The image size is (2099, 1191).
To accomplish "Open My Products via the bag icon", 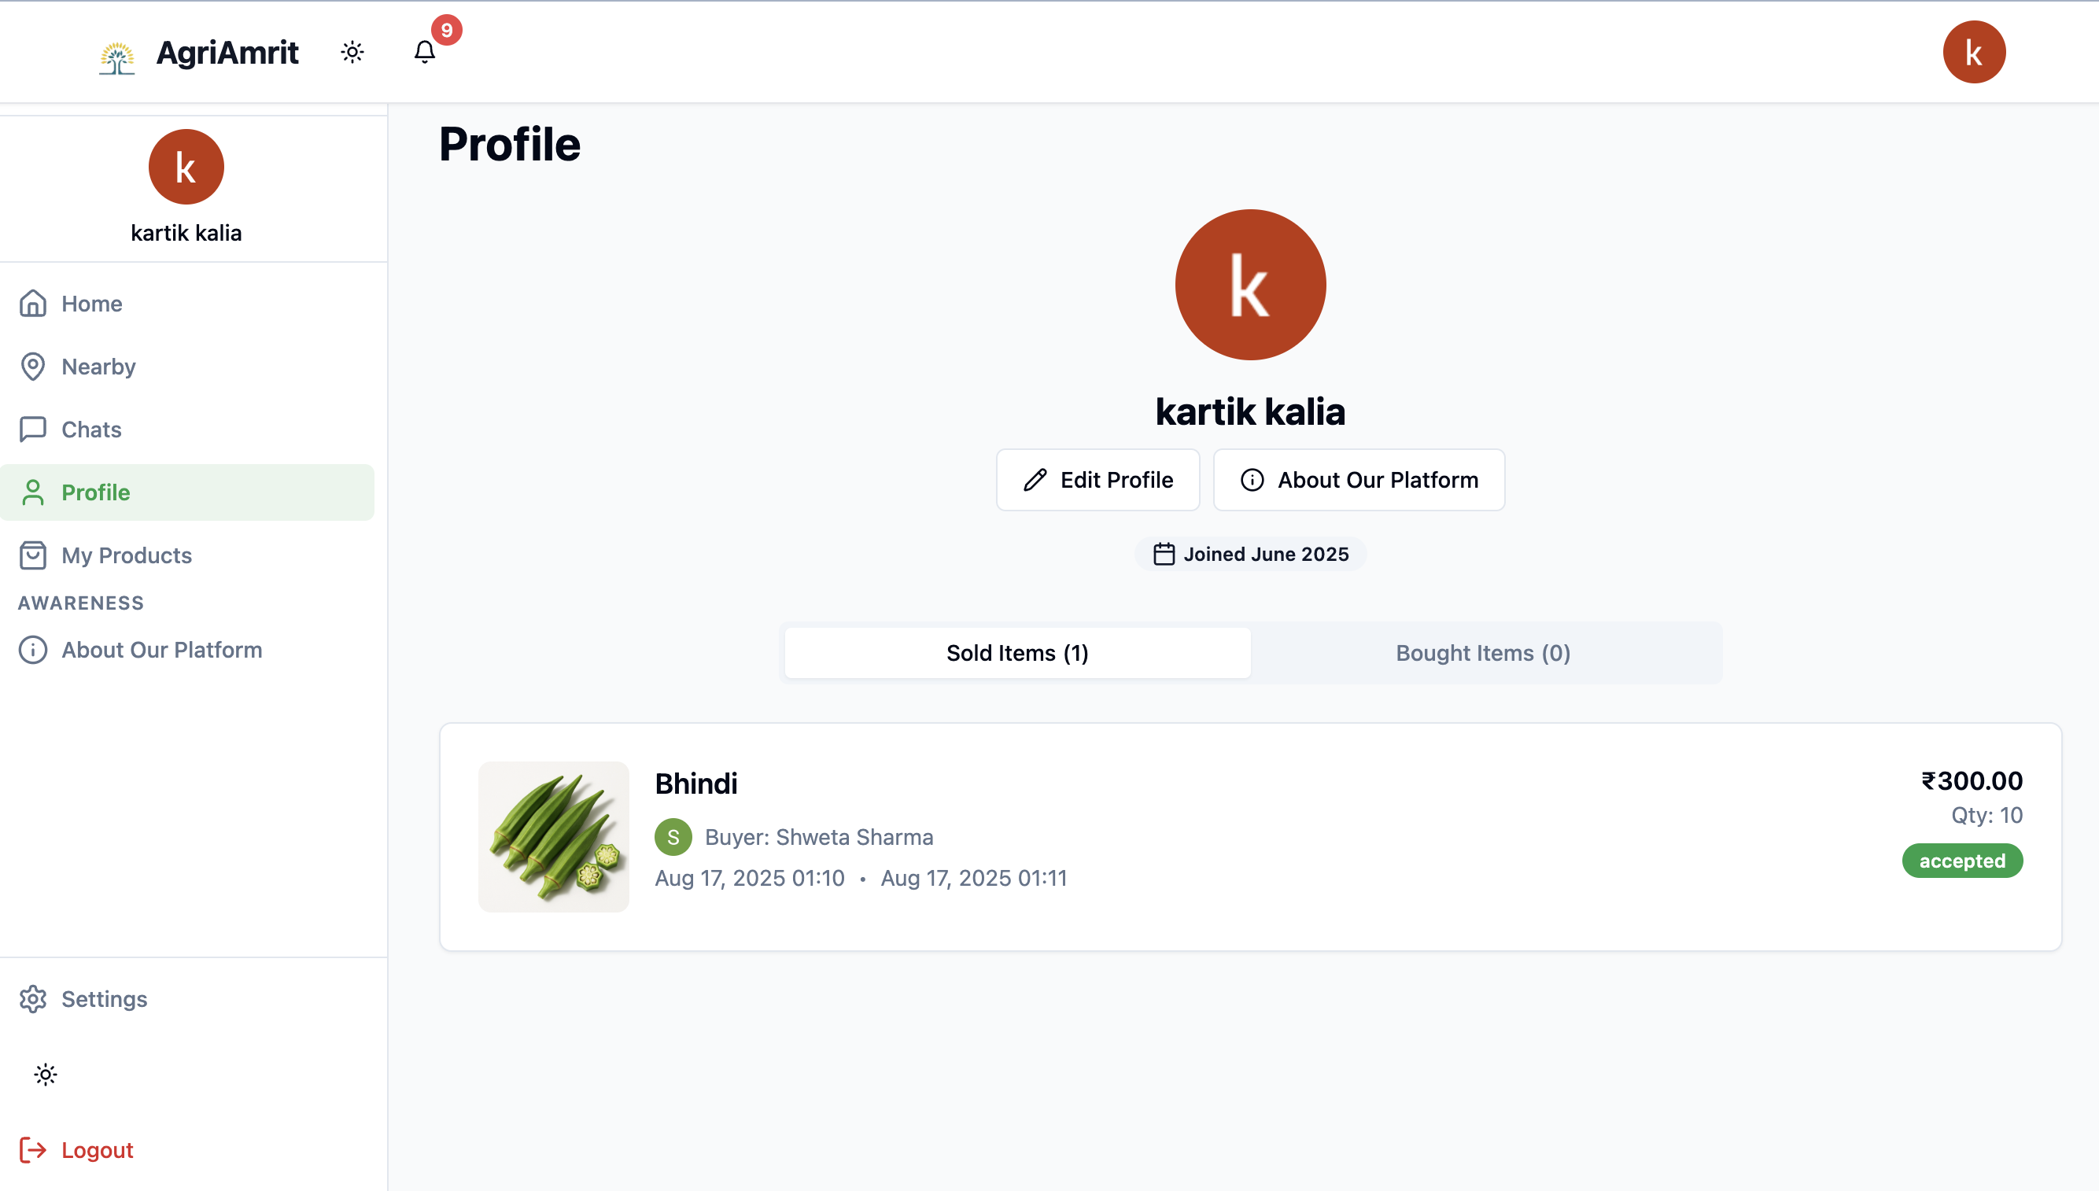I will (33, 555).
